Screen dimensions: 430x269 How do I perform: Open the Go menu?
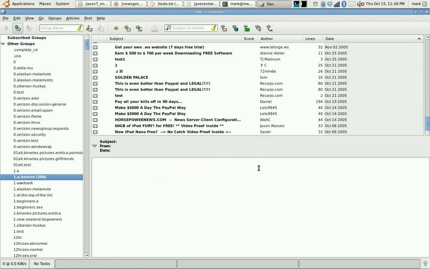coord(41,18)
